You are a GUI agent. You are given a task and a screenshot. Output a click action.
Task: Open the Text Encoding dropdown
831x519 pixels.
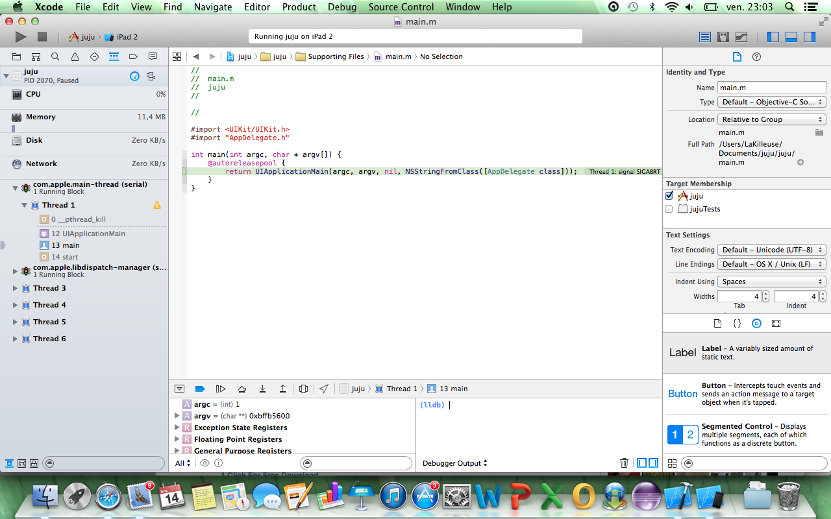[771, 250]
